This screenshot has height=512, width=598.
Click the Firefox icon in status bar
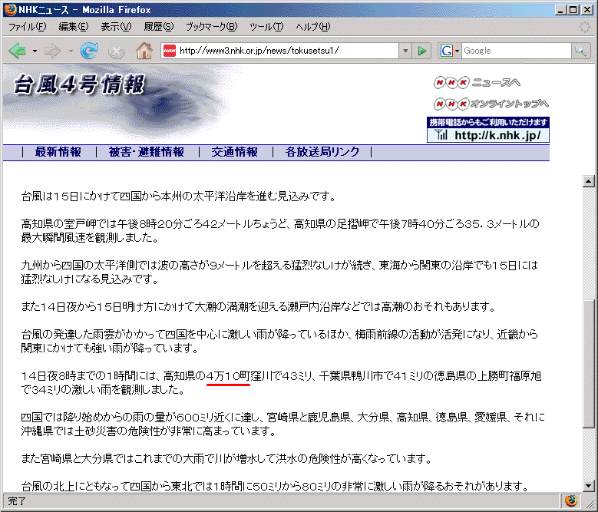[x=571, y=500]
